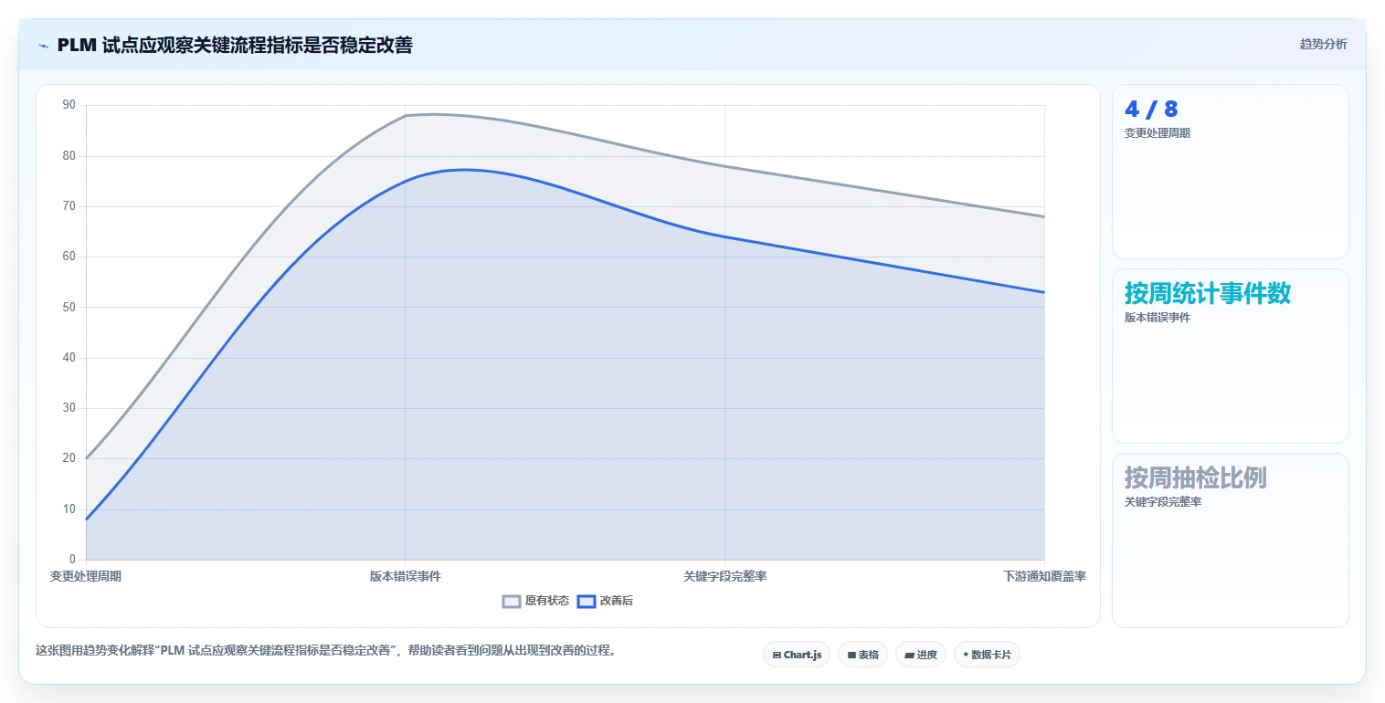
Task: Click the 改善后 legend label
Action: point(617,601)
